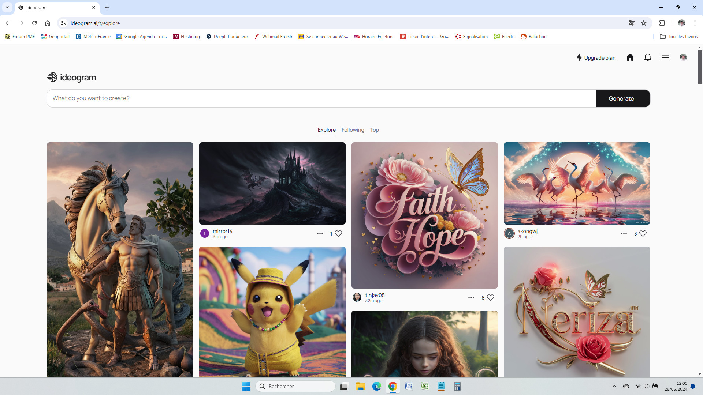This screenshot has height=395, width=703.
Task: Open the akongwj profile avatar
Action: 509,233
